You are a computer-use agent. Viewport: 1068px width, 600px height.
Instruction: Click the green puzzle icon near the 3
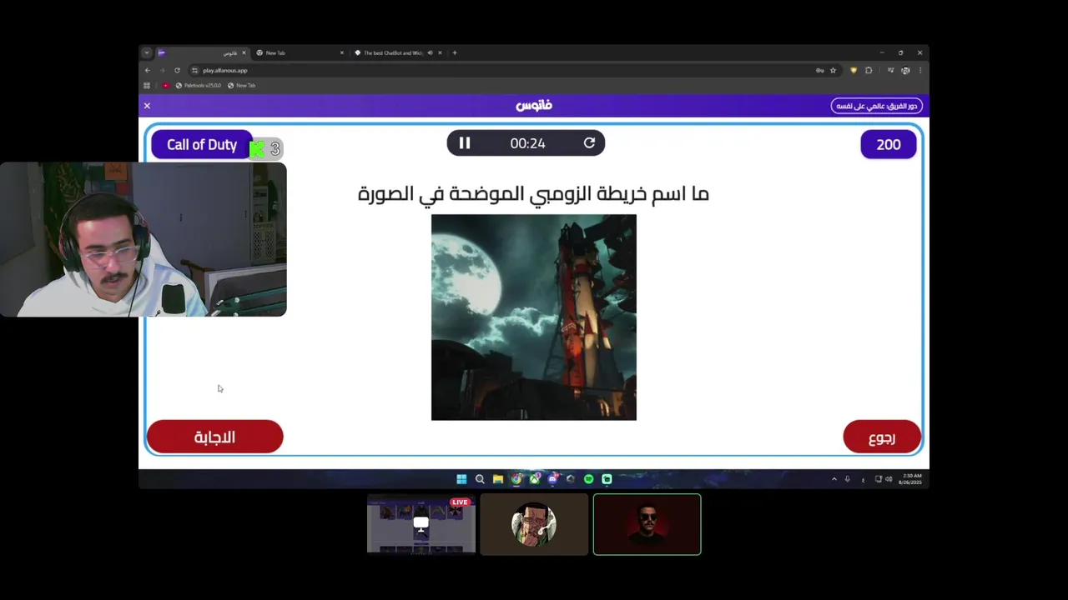(x=257, y=148)
